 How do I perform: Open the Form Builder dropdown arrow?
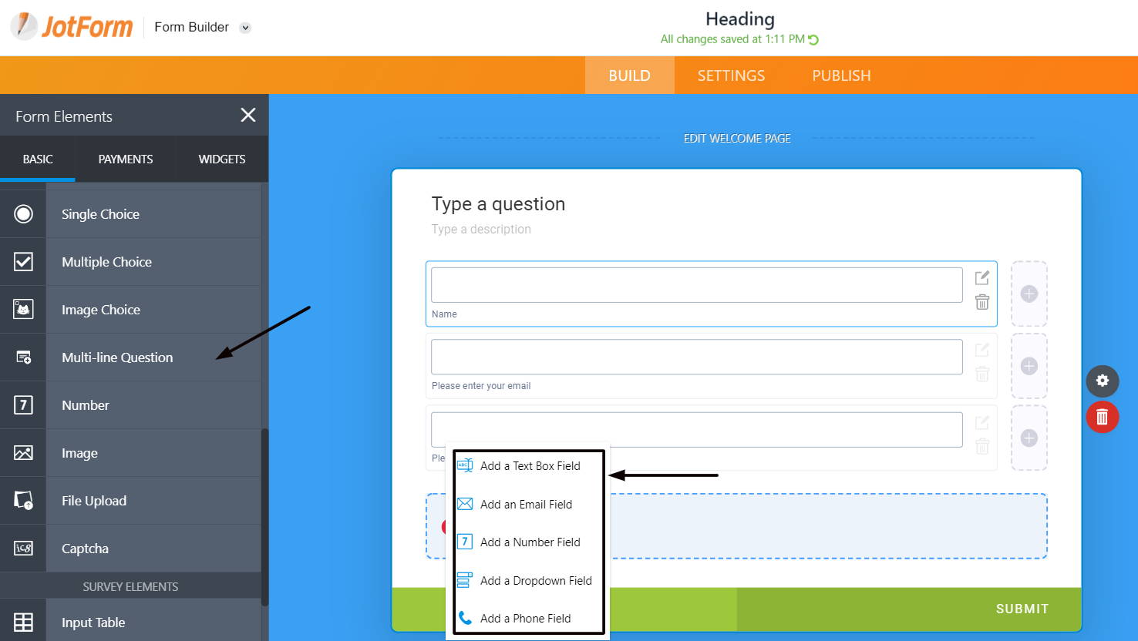(245, 28)
